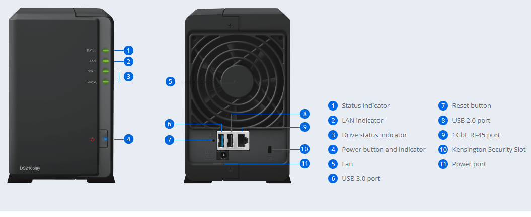The width and height of the screenshot is (531, 217).
Task: Click the green STATUS LED on front panel
Action: click(106, 51)
